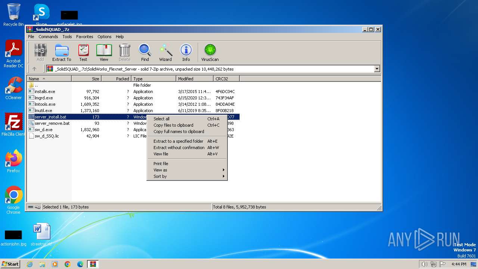This screenshot has width=478, height=269.
Task: Choose Copy files to clipboard
Action: point(187,125)
